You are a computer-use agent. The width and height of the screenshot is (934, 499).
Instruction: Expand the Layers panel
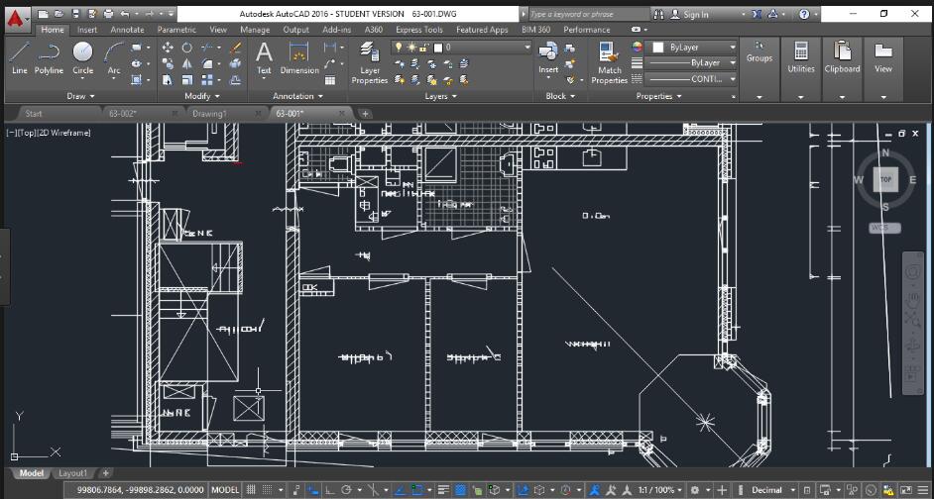coord(441,96)
